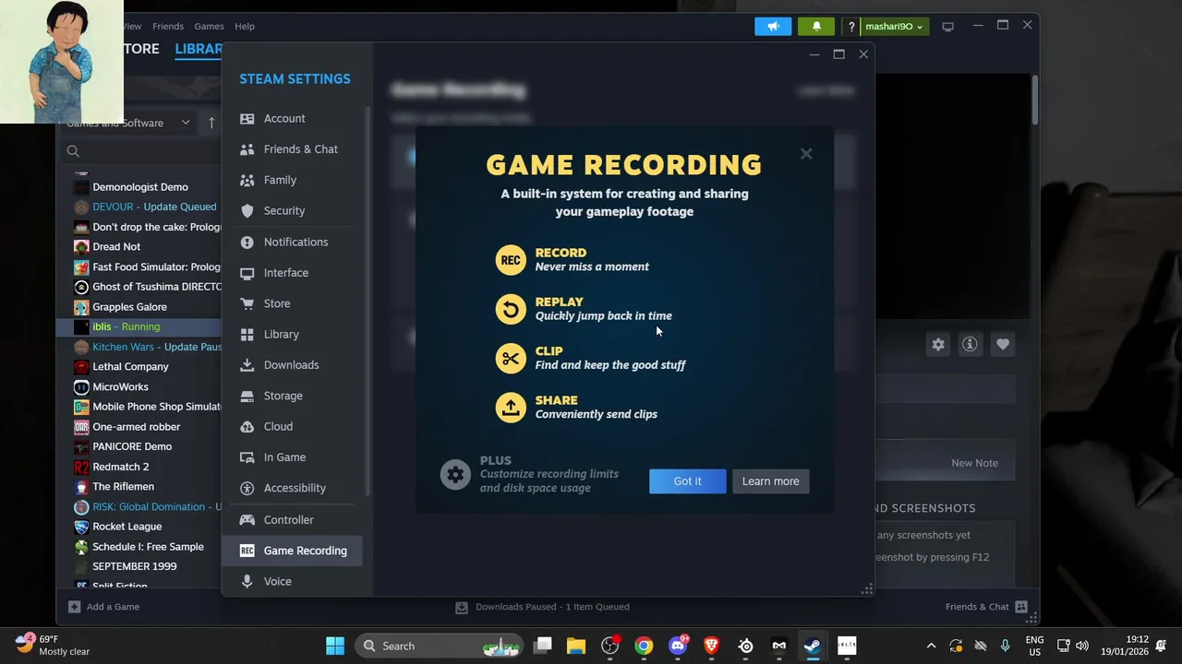Click the Steam taskbar icon
1182x664 pixels.
(813, 646)
